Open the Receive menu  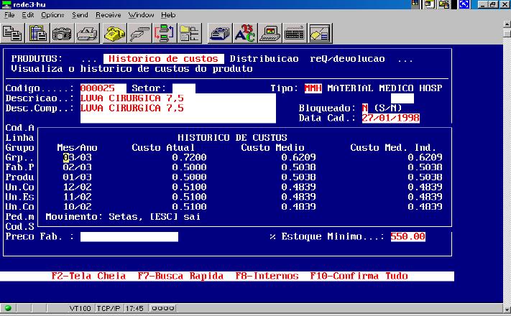click(x=109, y=15)
